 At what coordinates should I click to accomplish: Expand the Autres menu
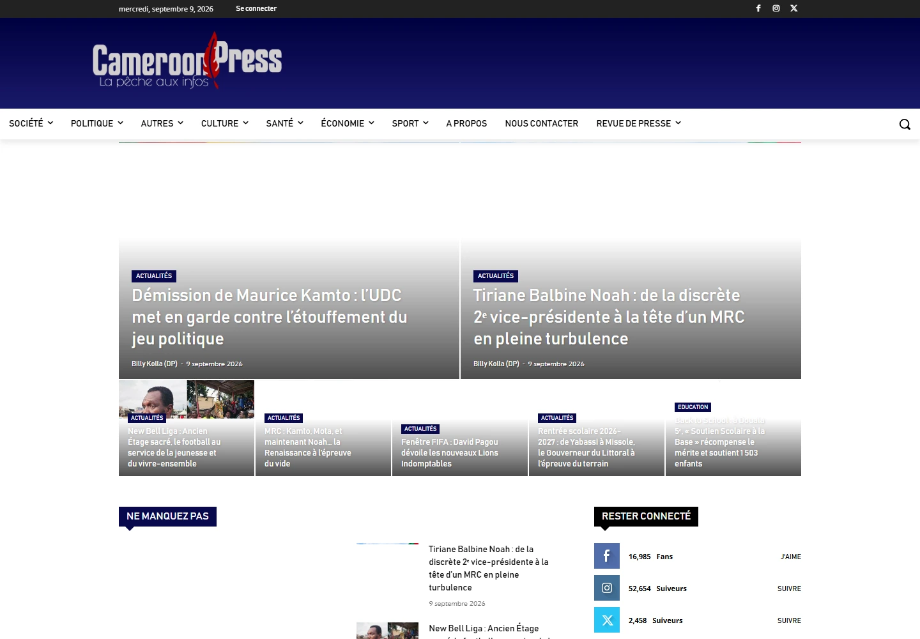tap(162, 123)
